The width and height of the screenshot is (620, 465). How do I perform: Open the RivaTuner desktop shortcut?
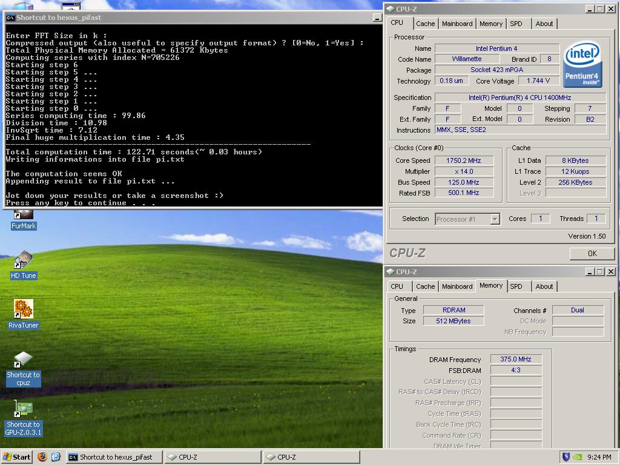point(24,314)
